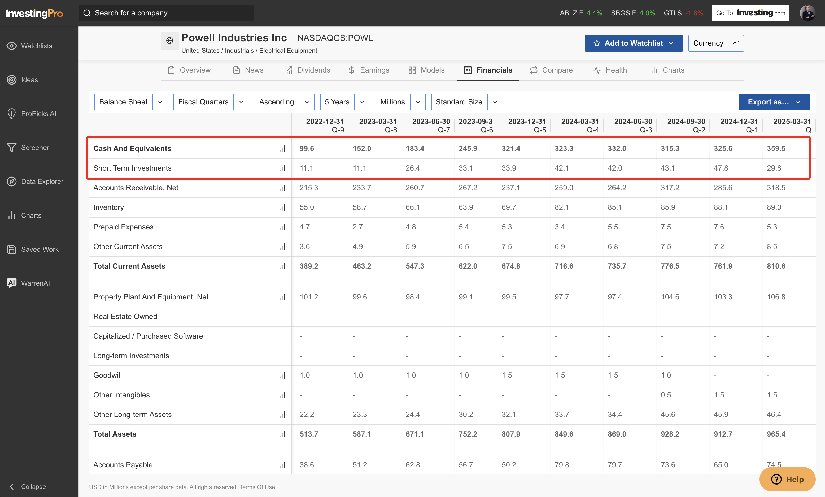Switch to the Compare tab
The image size is (825, 497).
pos(551,70)
